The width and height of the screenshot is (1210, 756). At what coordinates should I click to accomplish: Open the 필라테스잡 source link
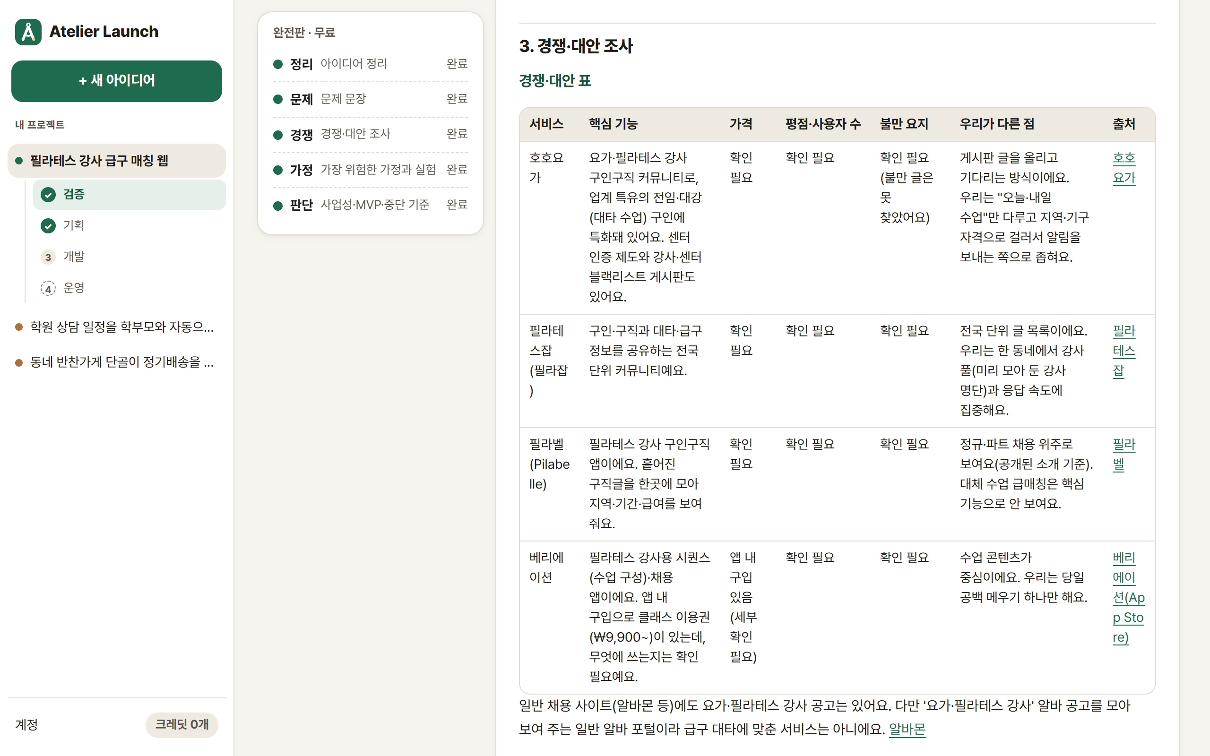pyautogui.click(x=1124, y=351)
